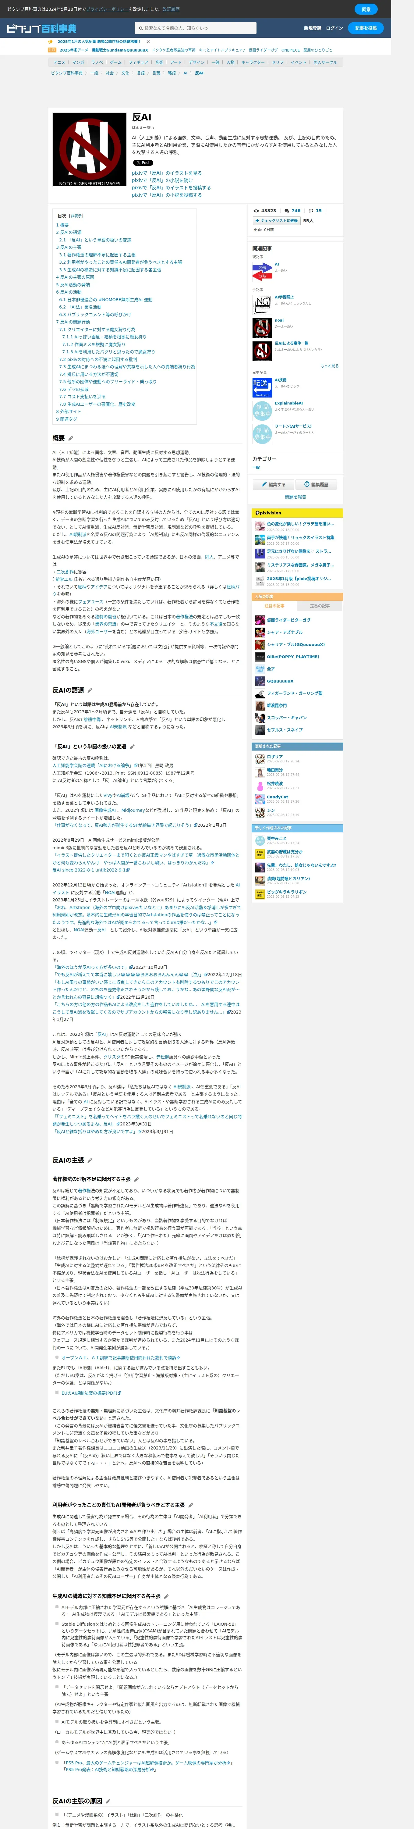The image size is (414, 1829).
Task: Open the ロザリア updated article icon
Action: click(260, 759)
